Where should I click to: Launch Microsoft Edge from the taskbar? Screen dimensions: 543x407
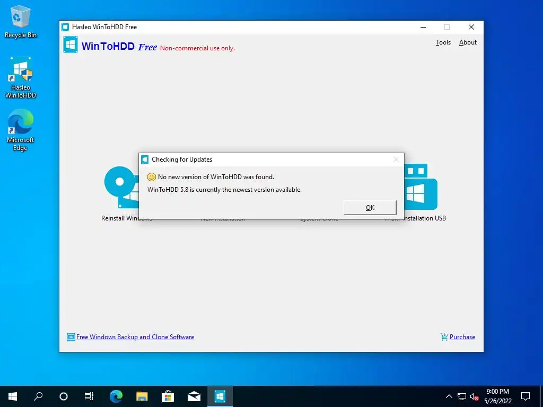point(116,396)
